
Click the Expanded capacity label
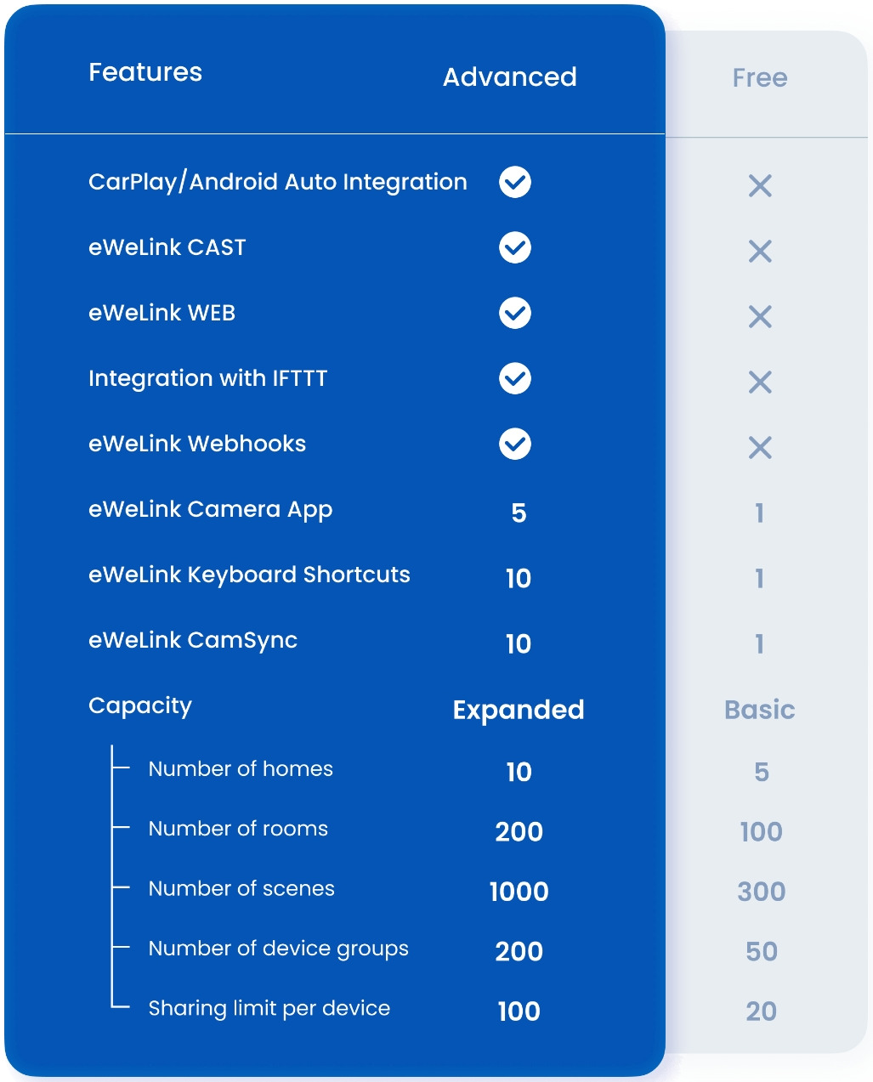[x=519, y=710]
